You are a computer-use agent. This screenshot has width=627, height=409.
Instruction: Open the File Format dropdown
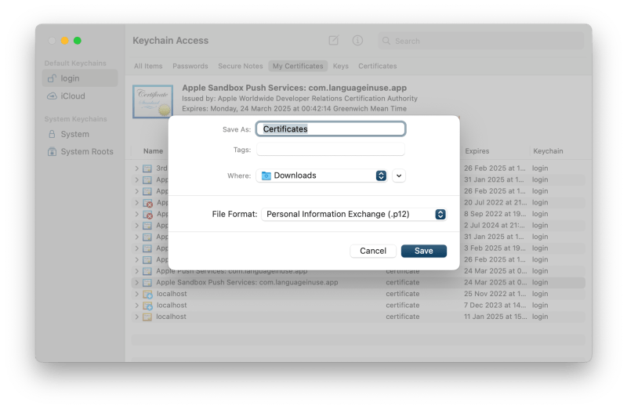coord(354,215)
